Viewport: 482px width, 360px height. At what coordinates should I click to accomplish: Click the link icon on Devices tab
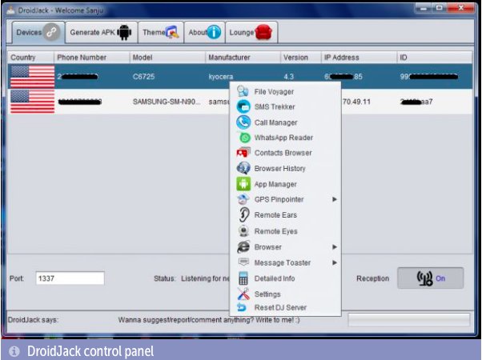[x=51, y=32]
